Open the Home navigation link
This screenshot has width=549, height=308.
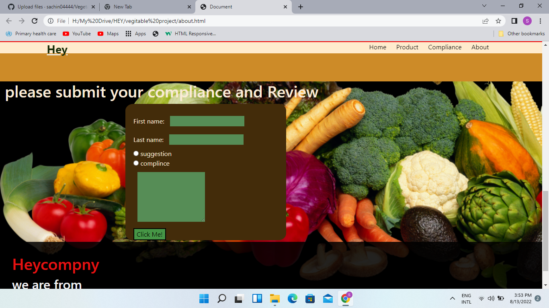click(x=377, y=47)
